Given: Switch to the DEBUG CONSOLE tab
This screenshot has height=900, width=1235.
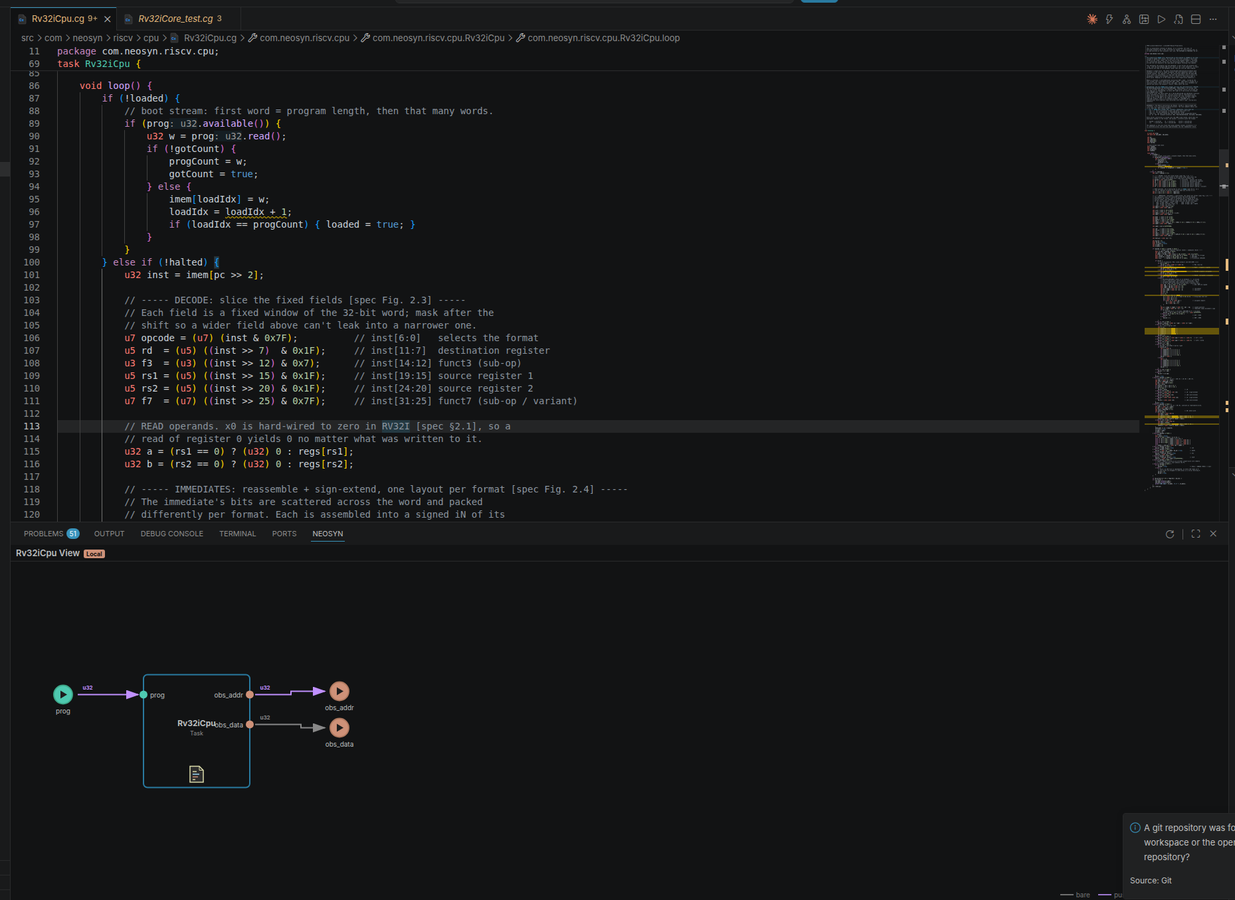Looking at the screenshot, I should coord(172,534).
